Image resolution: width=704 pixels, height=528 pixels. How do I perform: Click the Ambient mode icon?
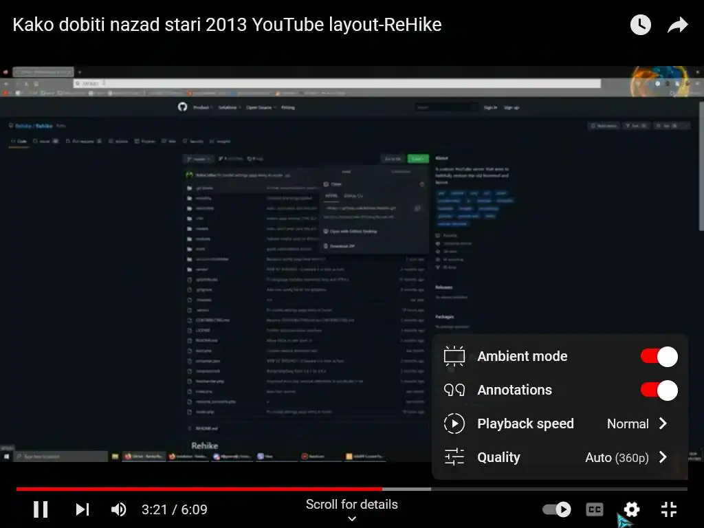tap(454, 357)
